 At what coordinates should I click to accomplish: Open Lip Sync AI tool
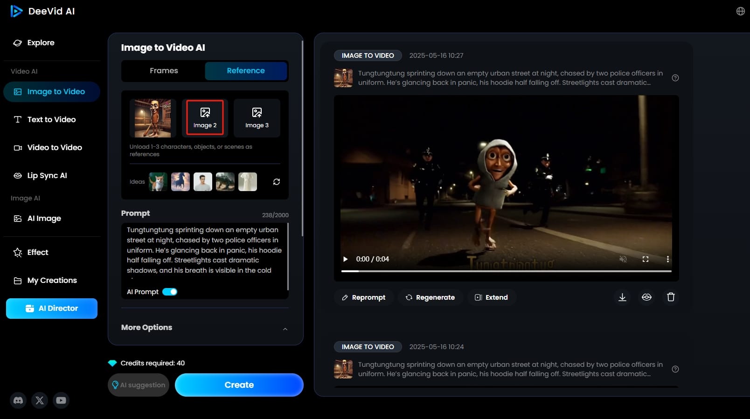tap(41, 175)
